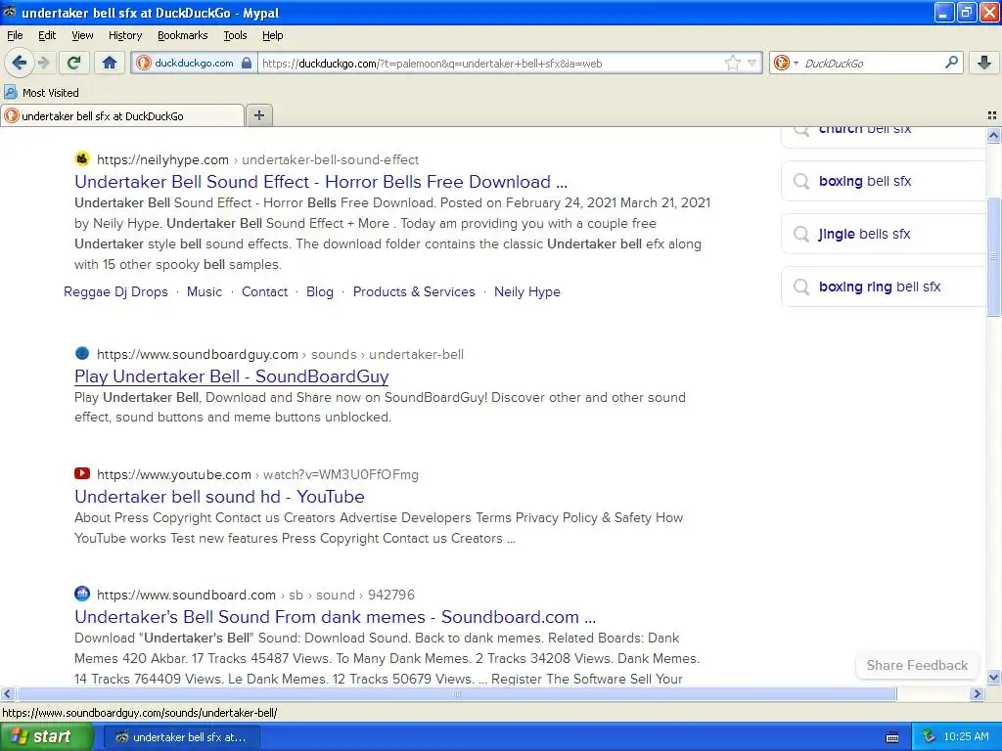Open the Downloads arrow icon

pyautogui.click(x=984, y=63)
